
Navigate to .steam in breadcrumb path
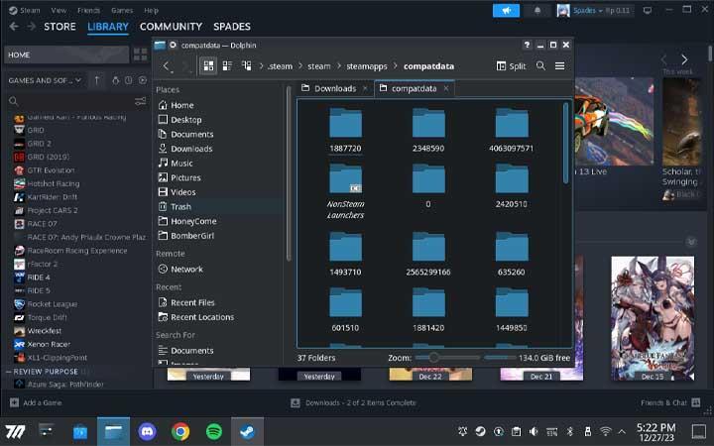point(280,66)
